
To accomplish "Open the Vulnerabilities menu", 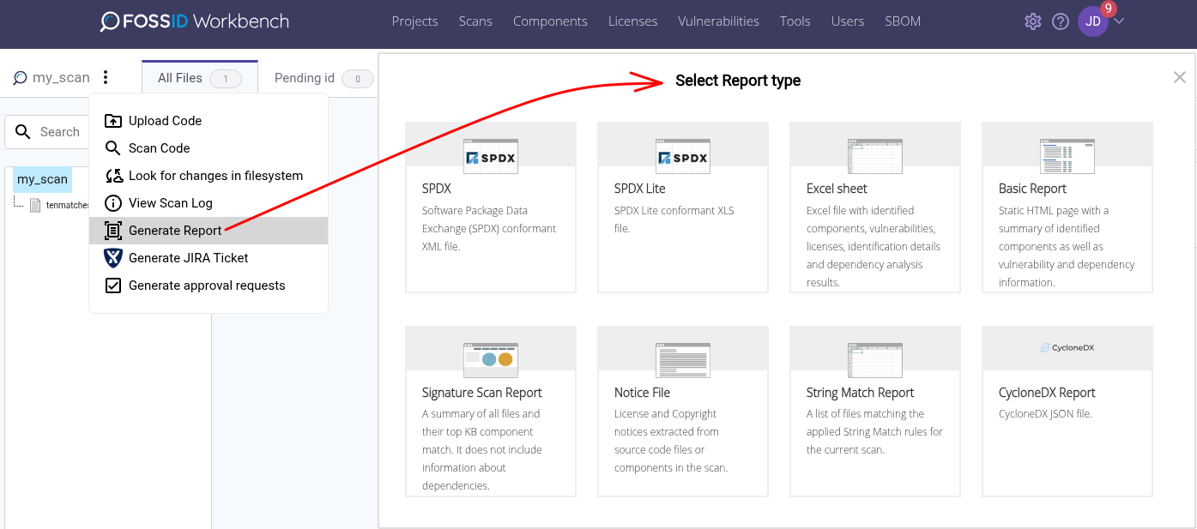I will pyautogui.click(x=718, y=21).
